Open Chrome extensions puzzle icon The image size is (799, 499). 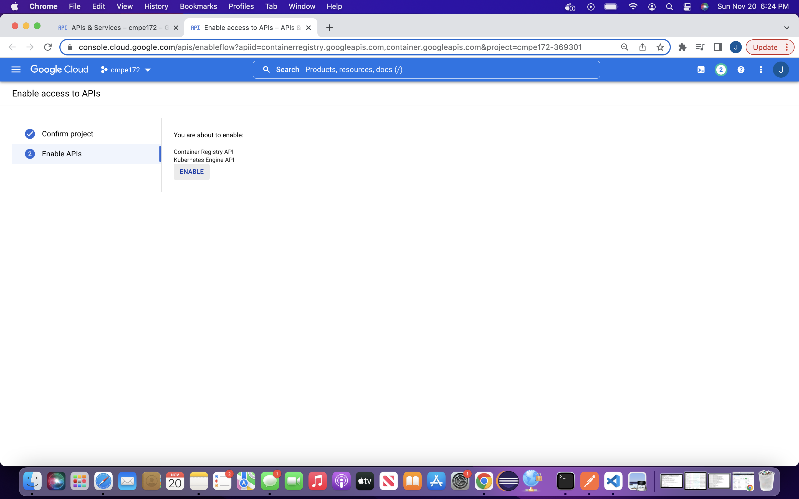click(x=682, y=47)
